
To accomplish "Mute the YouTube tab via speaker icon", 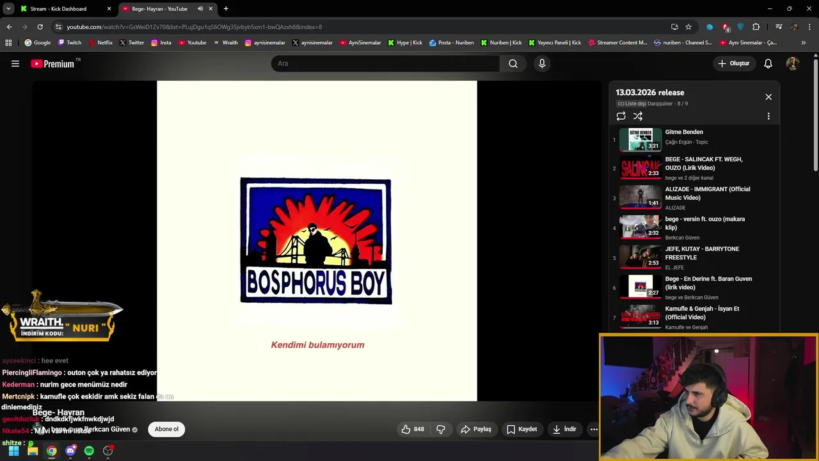I will [x=200, y=9].
